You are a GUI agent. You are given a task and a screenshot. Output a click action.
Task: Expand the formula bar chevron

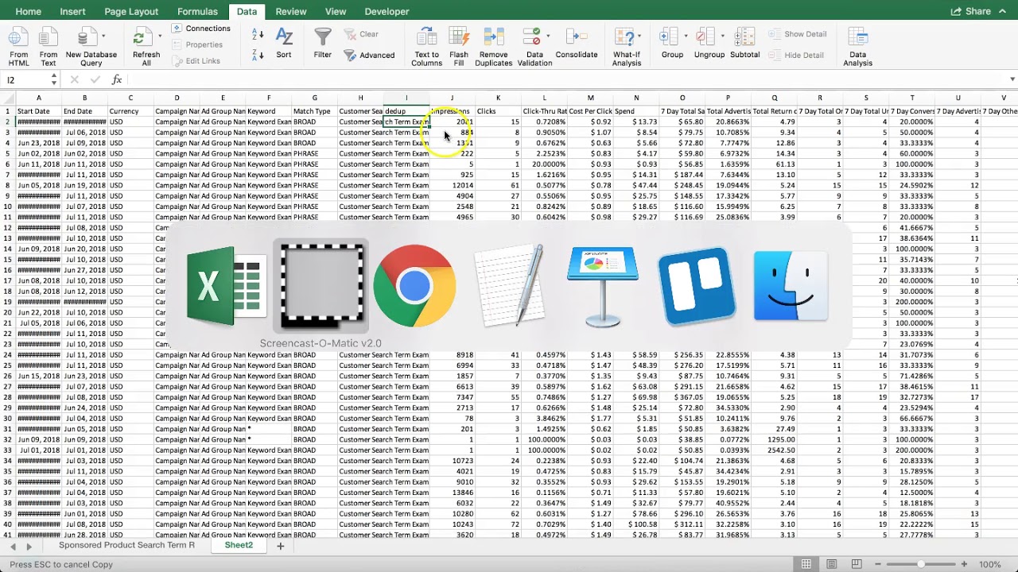click(1012, 79)
